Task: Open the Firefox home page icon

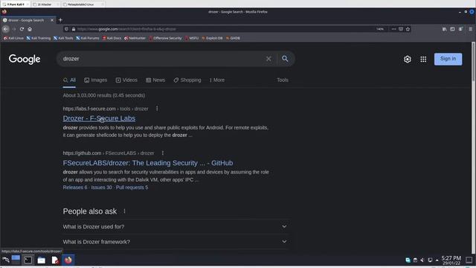Action: point(30,29)
